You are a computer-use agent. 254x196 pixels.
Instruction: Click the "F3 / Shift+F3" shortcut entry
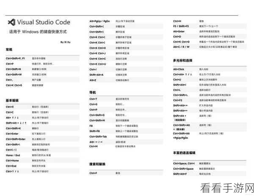click(x=181, y=26)
